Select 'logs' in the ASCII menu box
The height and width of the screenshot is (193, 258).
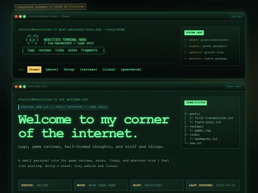click(31, 50)
